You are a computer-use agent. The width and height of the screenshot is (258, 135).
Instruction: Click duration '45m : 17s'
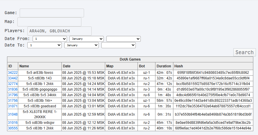click(x=164, y=123)
